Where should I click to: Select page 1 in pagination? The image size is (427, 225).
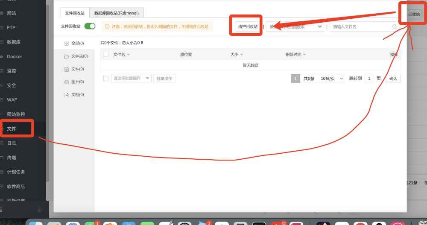(x=295, y=79)
